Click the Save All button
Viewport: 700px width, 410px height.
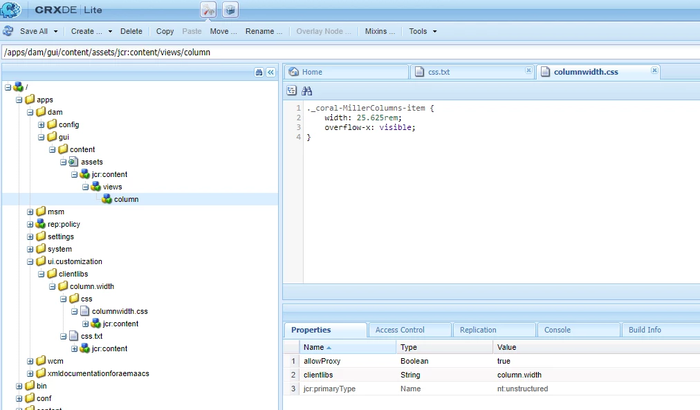(x=33, y=31)
